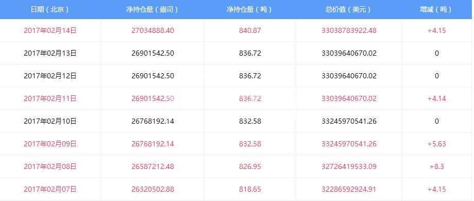Screen dimensions: 474x201
Task: Click the 02月09日 row ounce value 26768192.14
Action: tap(153, 144)
